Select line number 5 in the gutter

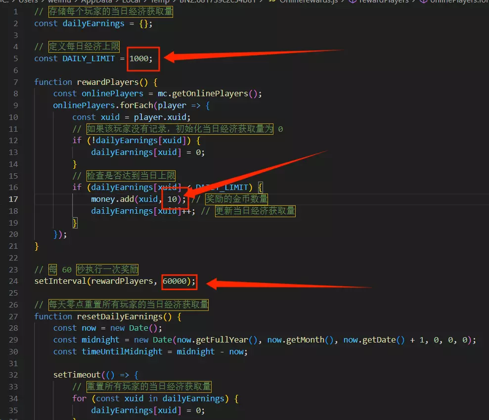click(x=16, y=59)
